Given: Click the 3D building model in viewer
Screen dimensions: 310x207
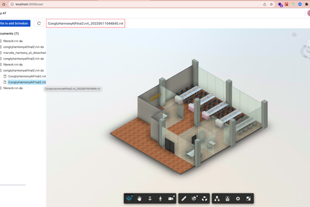Looking at the screenshot, I should click(x=189, y=117).
